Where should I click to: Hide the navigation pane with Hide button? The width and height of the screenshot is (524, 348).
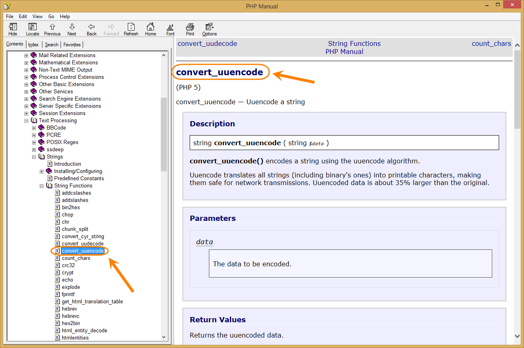click(13, 29)
